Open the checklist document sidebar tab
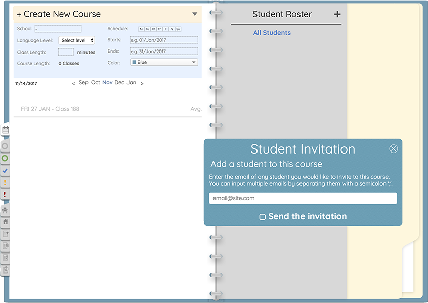The width and height of the screenshot is (428, 303). (5, 258)
